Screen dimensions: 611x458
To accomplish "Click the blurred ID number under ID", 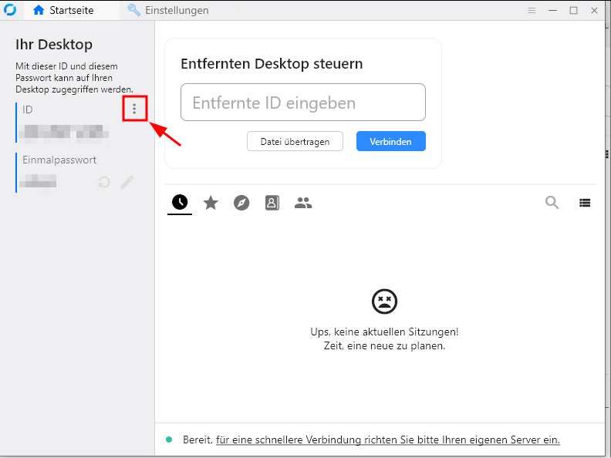I will pyautogui.click(x=63, y=133).
